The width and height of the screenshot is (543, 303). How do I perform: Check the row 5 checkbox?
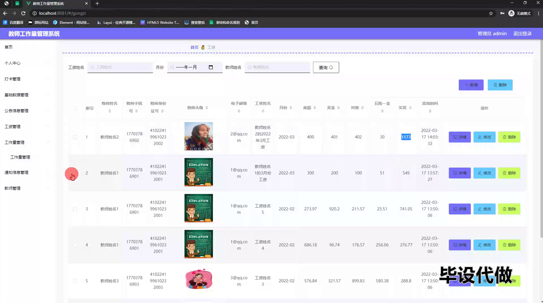pos(75,281)
